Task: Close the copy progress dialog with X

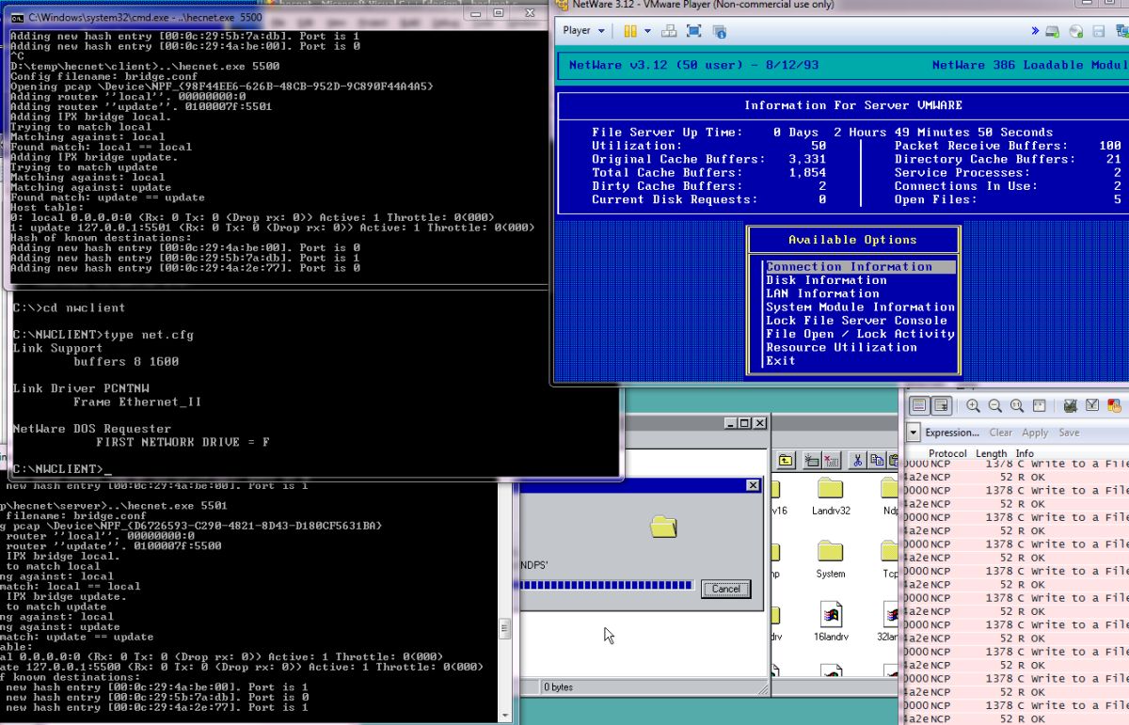Action: click(752, 485)
